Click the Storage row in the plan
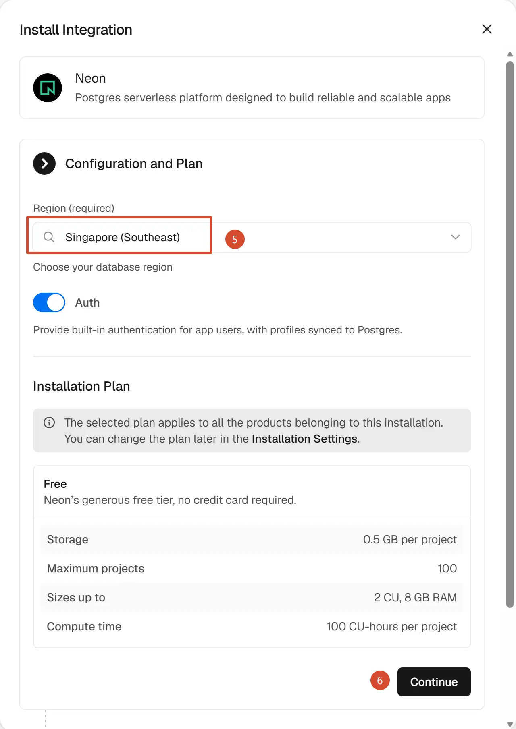Image resolution: width=516 pixels, height=729 pixels. coord(252,539)
